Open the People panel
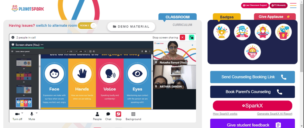The width and height of the screenshot is (304, 128). [x=97, y=117]
